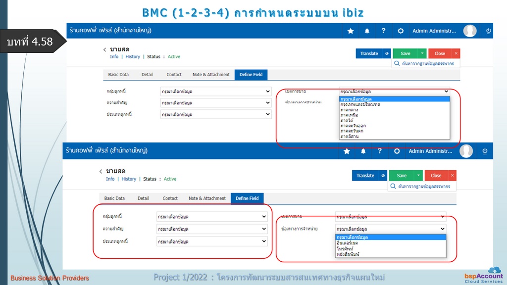The image size is (507, 285).
Task: Open the Contact tab in upper window
Action: pos(174,75)
